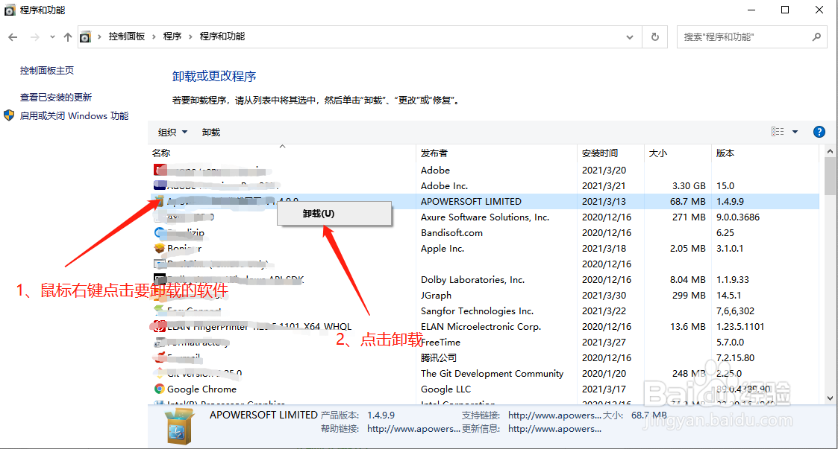Navigate up using the up-arrow icon
This screenshot has width=838, height=449.
pos(68,36)
